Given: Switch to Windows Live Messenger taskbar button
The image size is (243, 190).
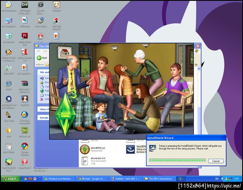Looking at the screenshot, I should (x=59, y=179).
